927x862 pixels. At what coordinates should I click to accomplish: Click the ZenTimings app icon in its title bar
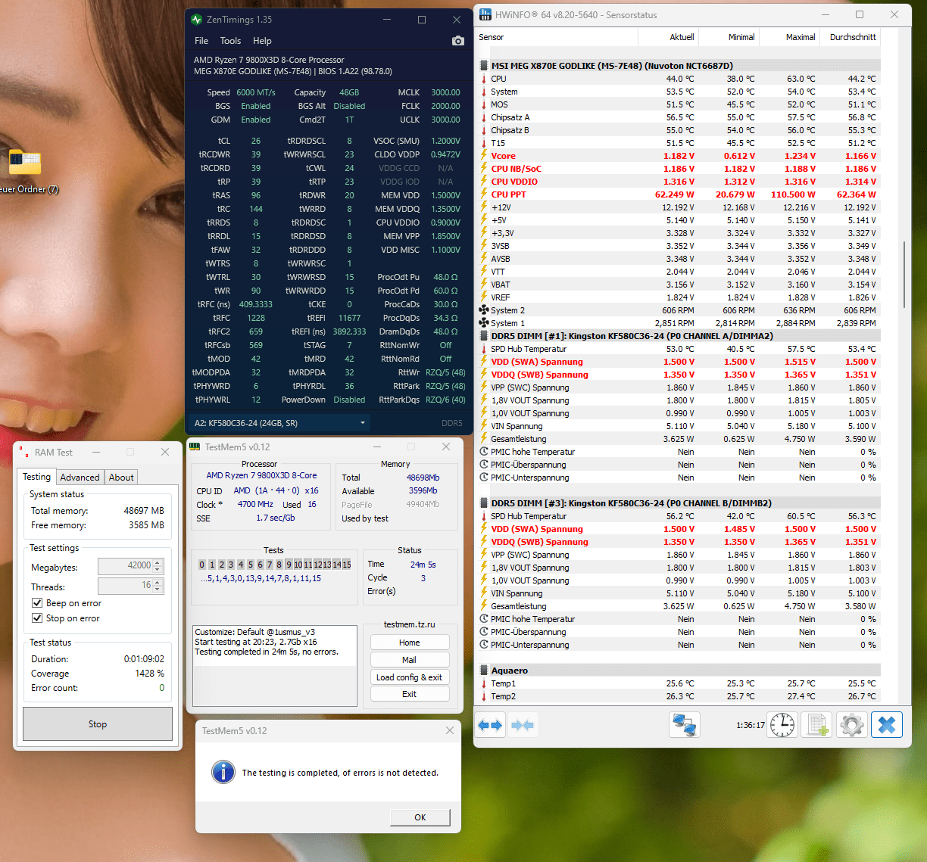tap(197, 20)
